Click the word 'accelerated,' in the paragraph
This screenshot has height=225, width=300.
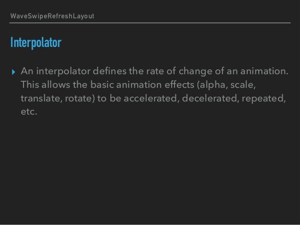151,98
